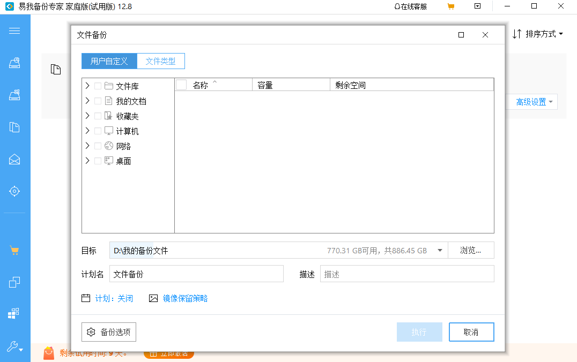Sort by the 容量 column header
577x362 pixels.
pyautogui.click(x=291, y=85)
